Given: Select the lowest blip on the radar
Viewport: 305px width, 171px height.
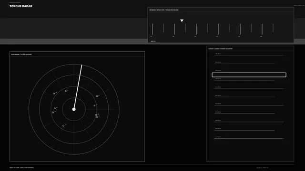Looking at the screenshot, I should pos(63,125).
